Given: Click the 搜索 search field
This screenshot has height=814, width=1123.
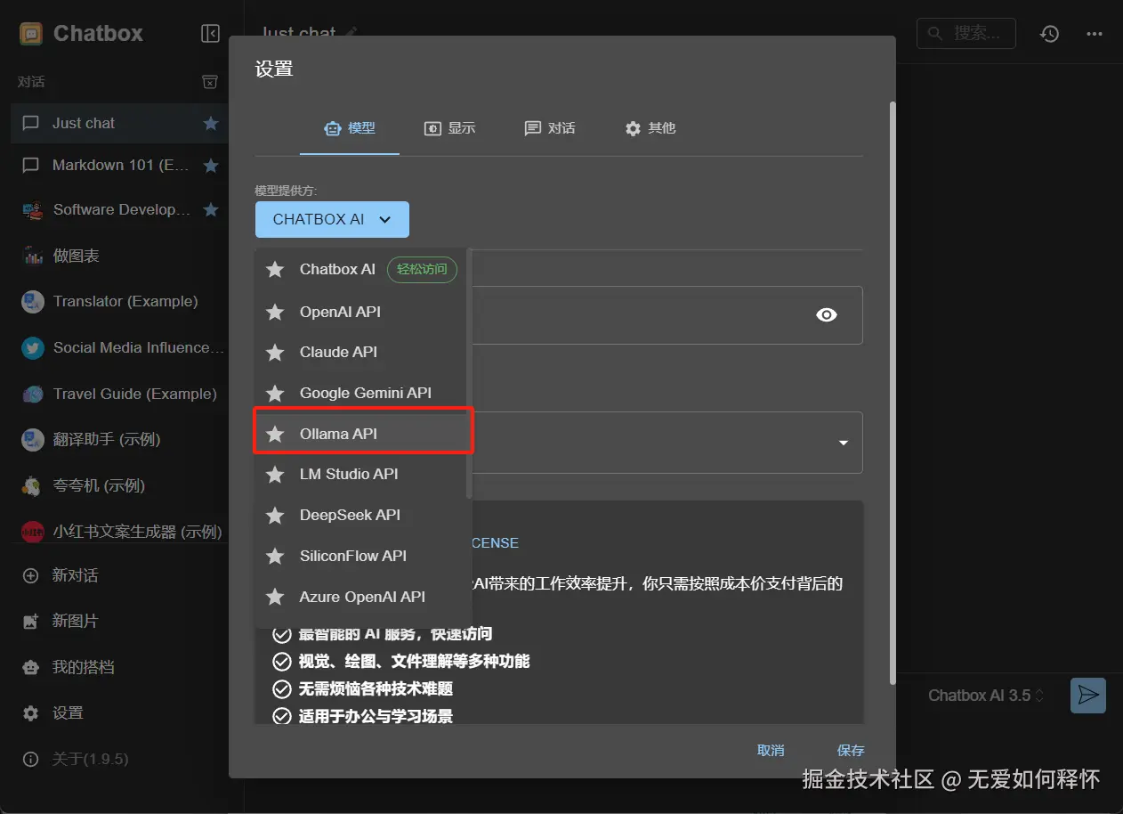Looking at the screenshot, I should (x=965, y=34).
